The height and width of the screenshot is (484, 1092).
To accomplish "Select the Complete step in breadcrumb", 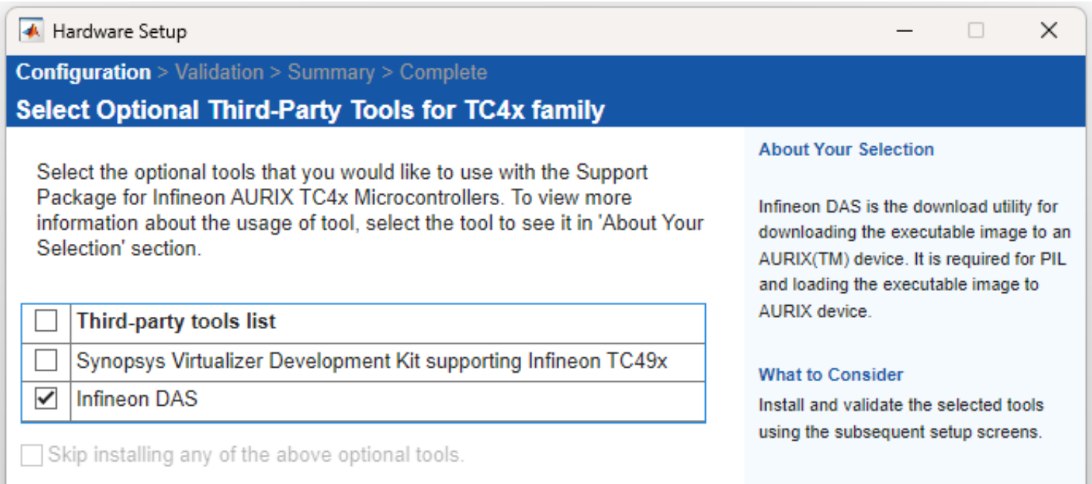I will coord(444,72).
